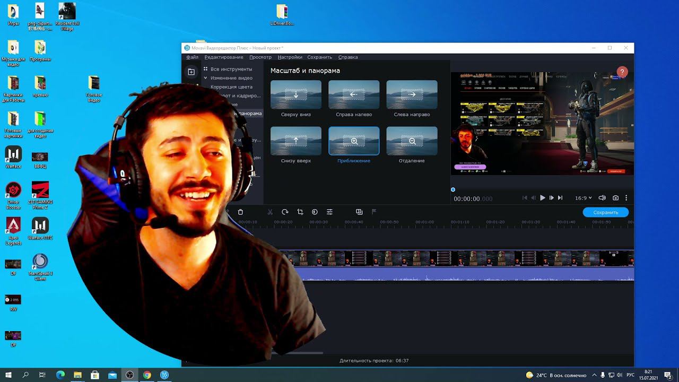Open Task View on the taskbar
This screenshot has height=382, width=679.
(x=42, y=375)
